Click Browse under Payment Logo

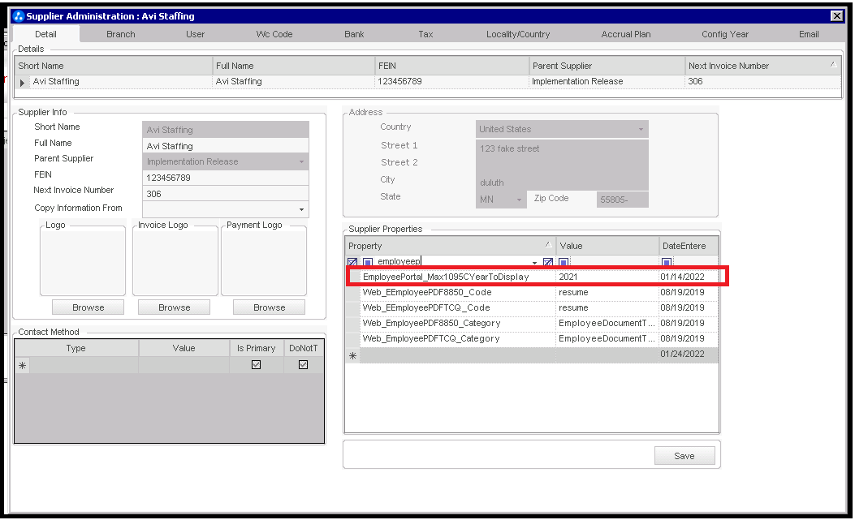[270, 307]
